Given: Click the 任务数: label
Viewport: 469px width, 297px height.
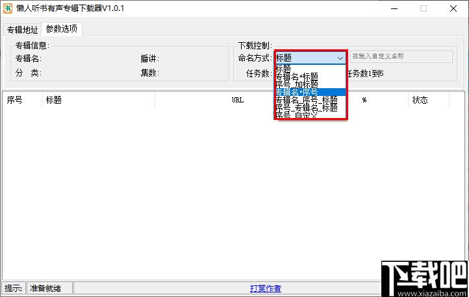Looking at the screenshot, I should (x=259, y=73).
